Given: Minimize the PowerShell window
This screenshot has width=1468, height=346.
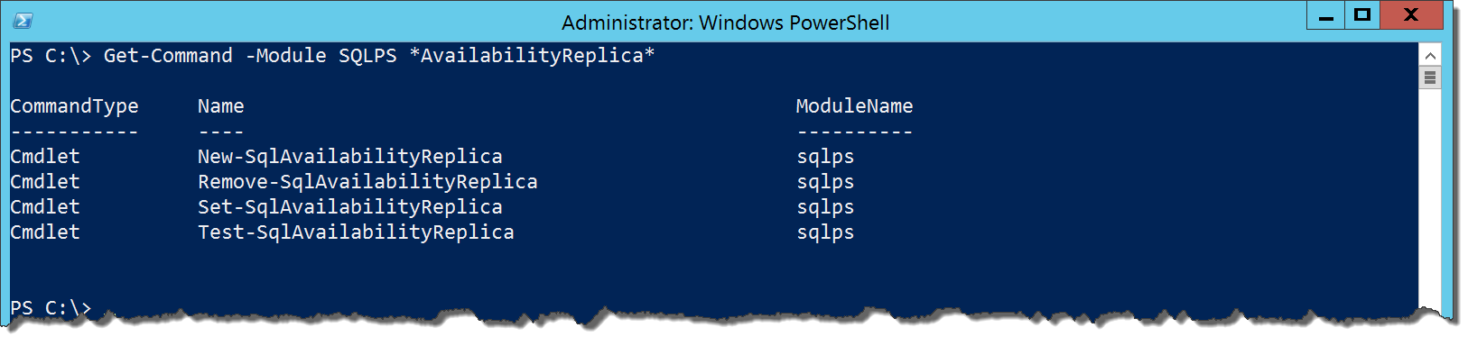Looking at the screenshot, I should pyautogui.click(x=1326, y=15).
